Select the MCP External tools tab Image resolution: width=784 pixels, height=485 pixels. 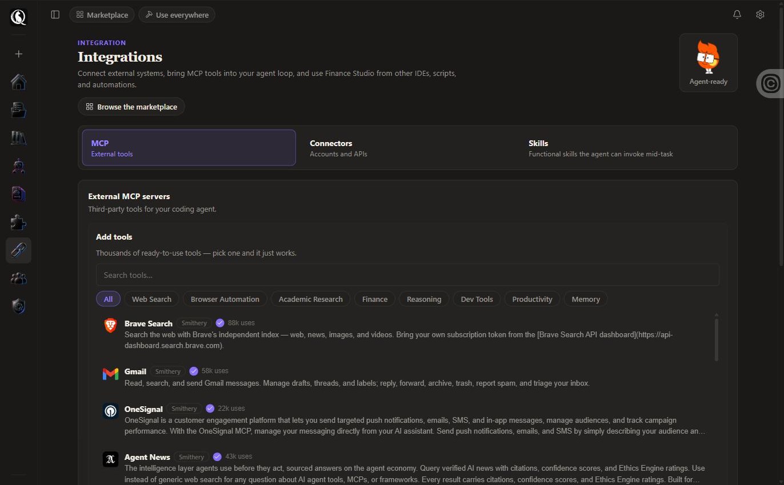189,148
